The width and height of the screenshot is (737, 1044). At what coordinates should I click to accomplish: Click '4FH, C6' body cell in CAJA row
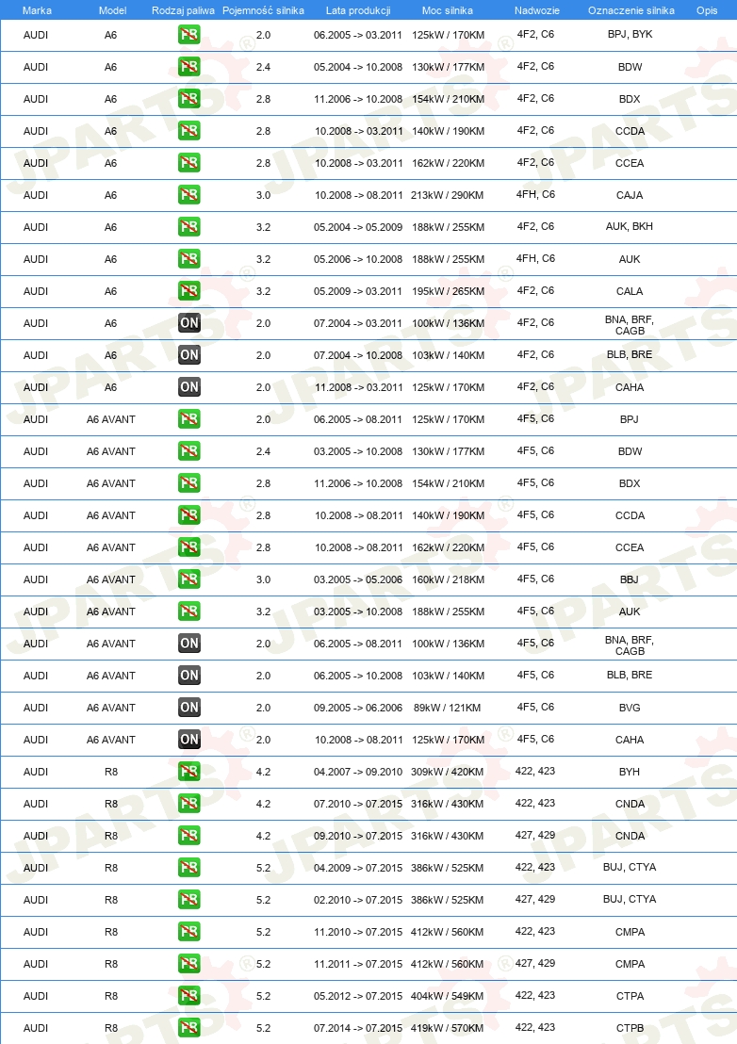536,194
